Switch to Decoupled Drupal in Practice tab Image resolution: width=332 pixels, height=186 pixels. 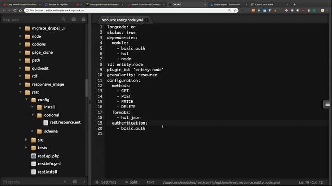click(x=104, y=5)
